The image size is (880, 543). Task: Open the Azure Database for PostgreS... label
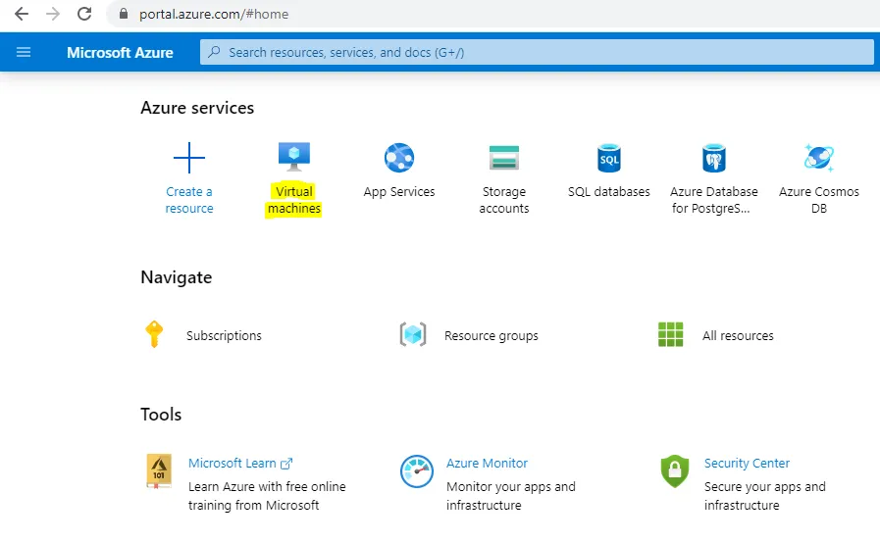tap(714, 200)
